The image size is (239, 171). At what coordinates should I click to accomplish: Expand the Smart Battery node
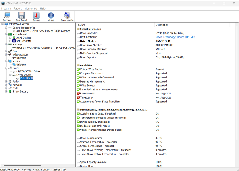pyautogui.click(x=6, y=91)
